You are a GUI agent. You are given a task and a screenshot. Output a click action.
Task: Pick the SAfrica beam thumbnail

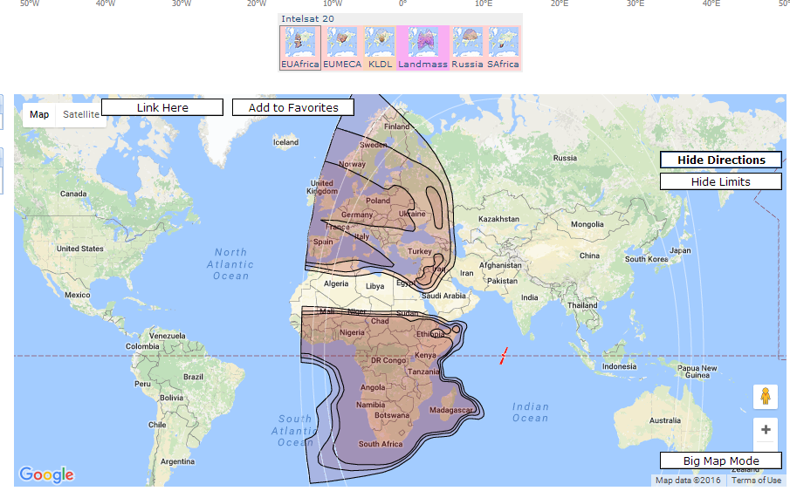click(504, 47)
